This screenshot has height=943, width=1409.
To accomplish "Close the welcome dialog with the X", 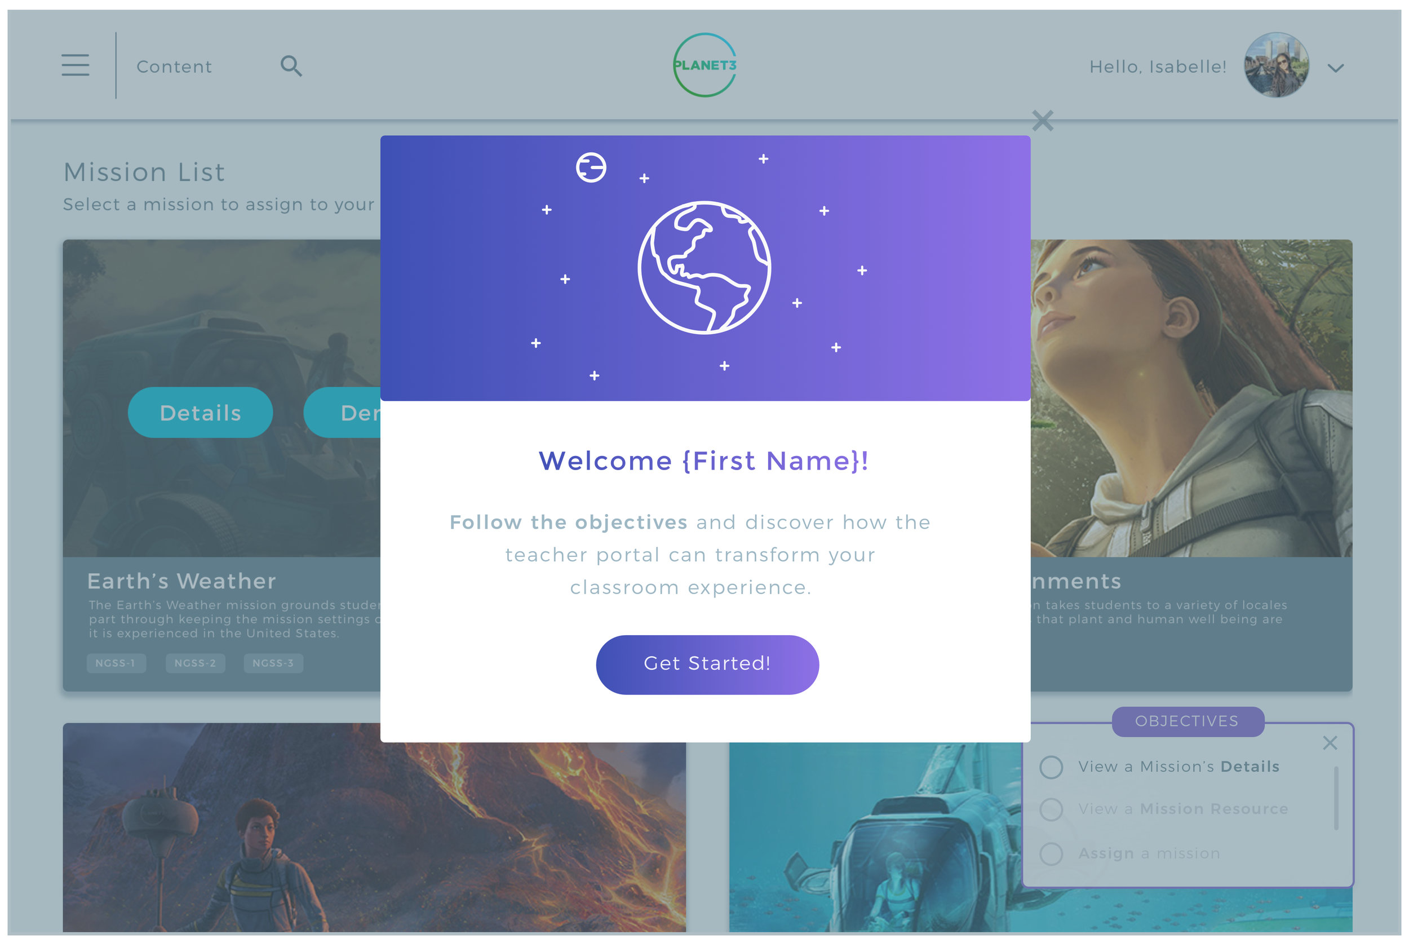I will point(1043,121).
